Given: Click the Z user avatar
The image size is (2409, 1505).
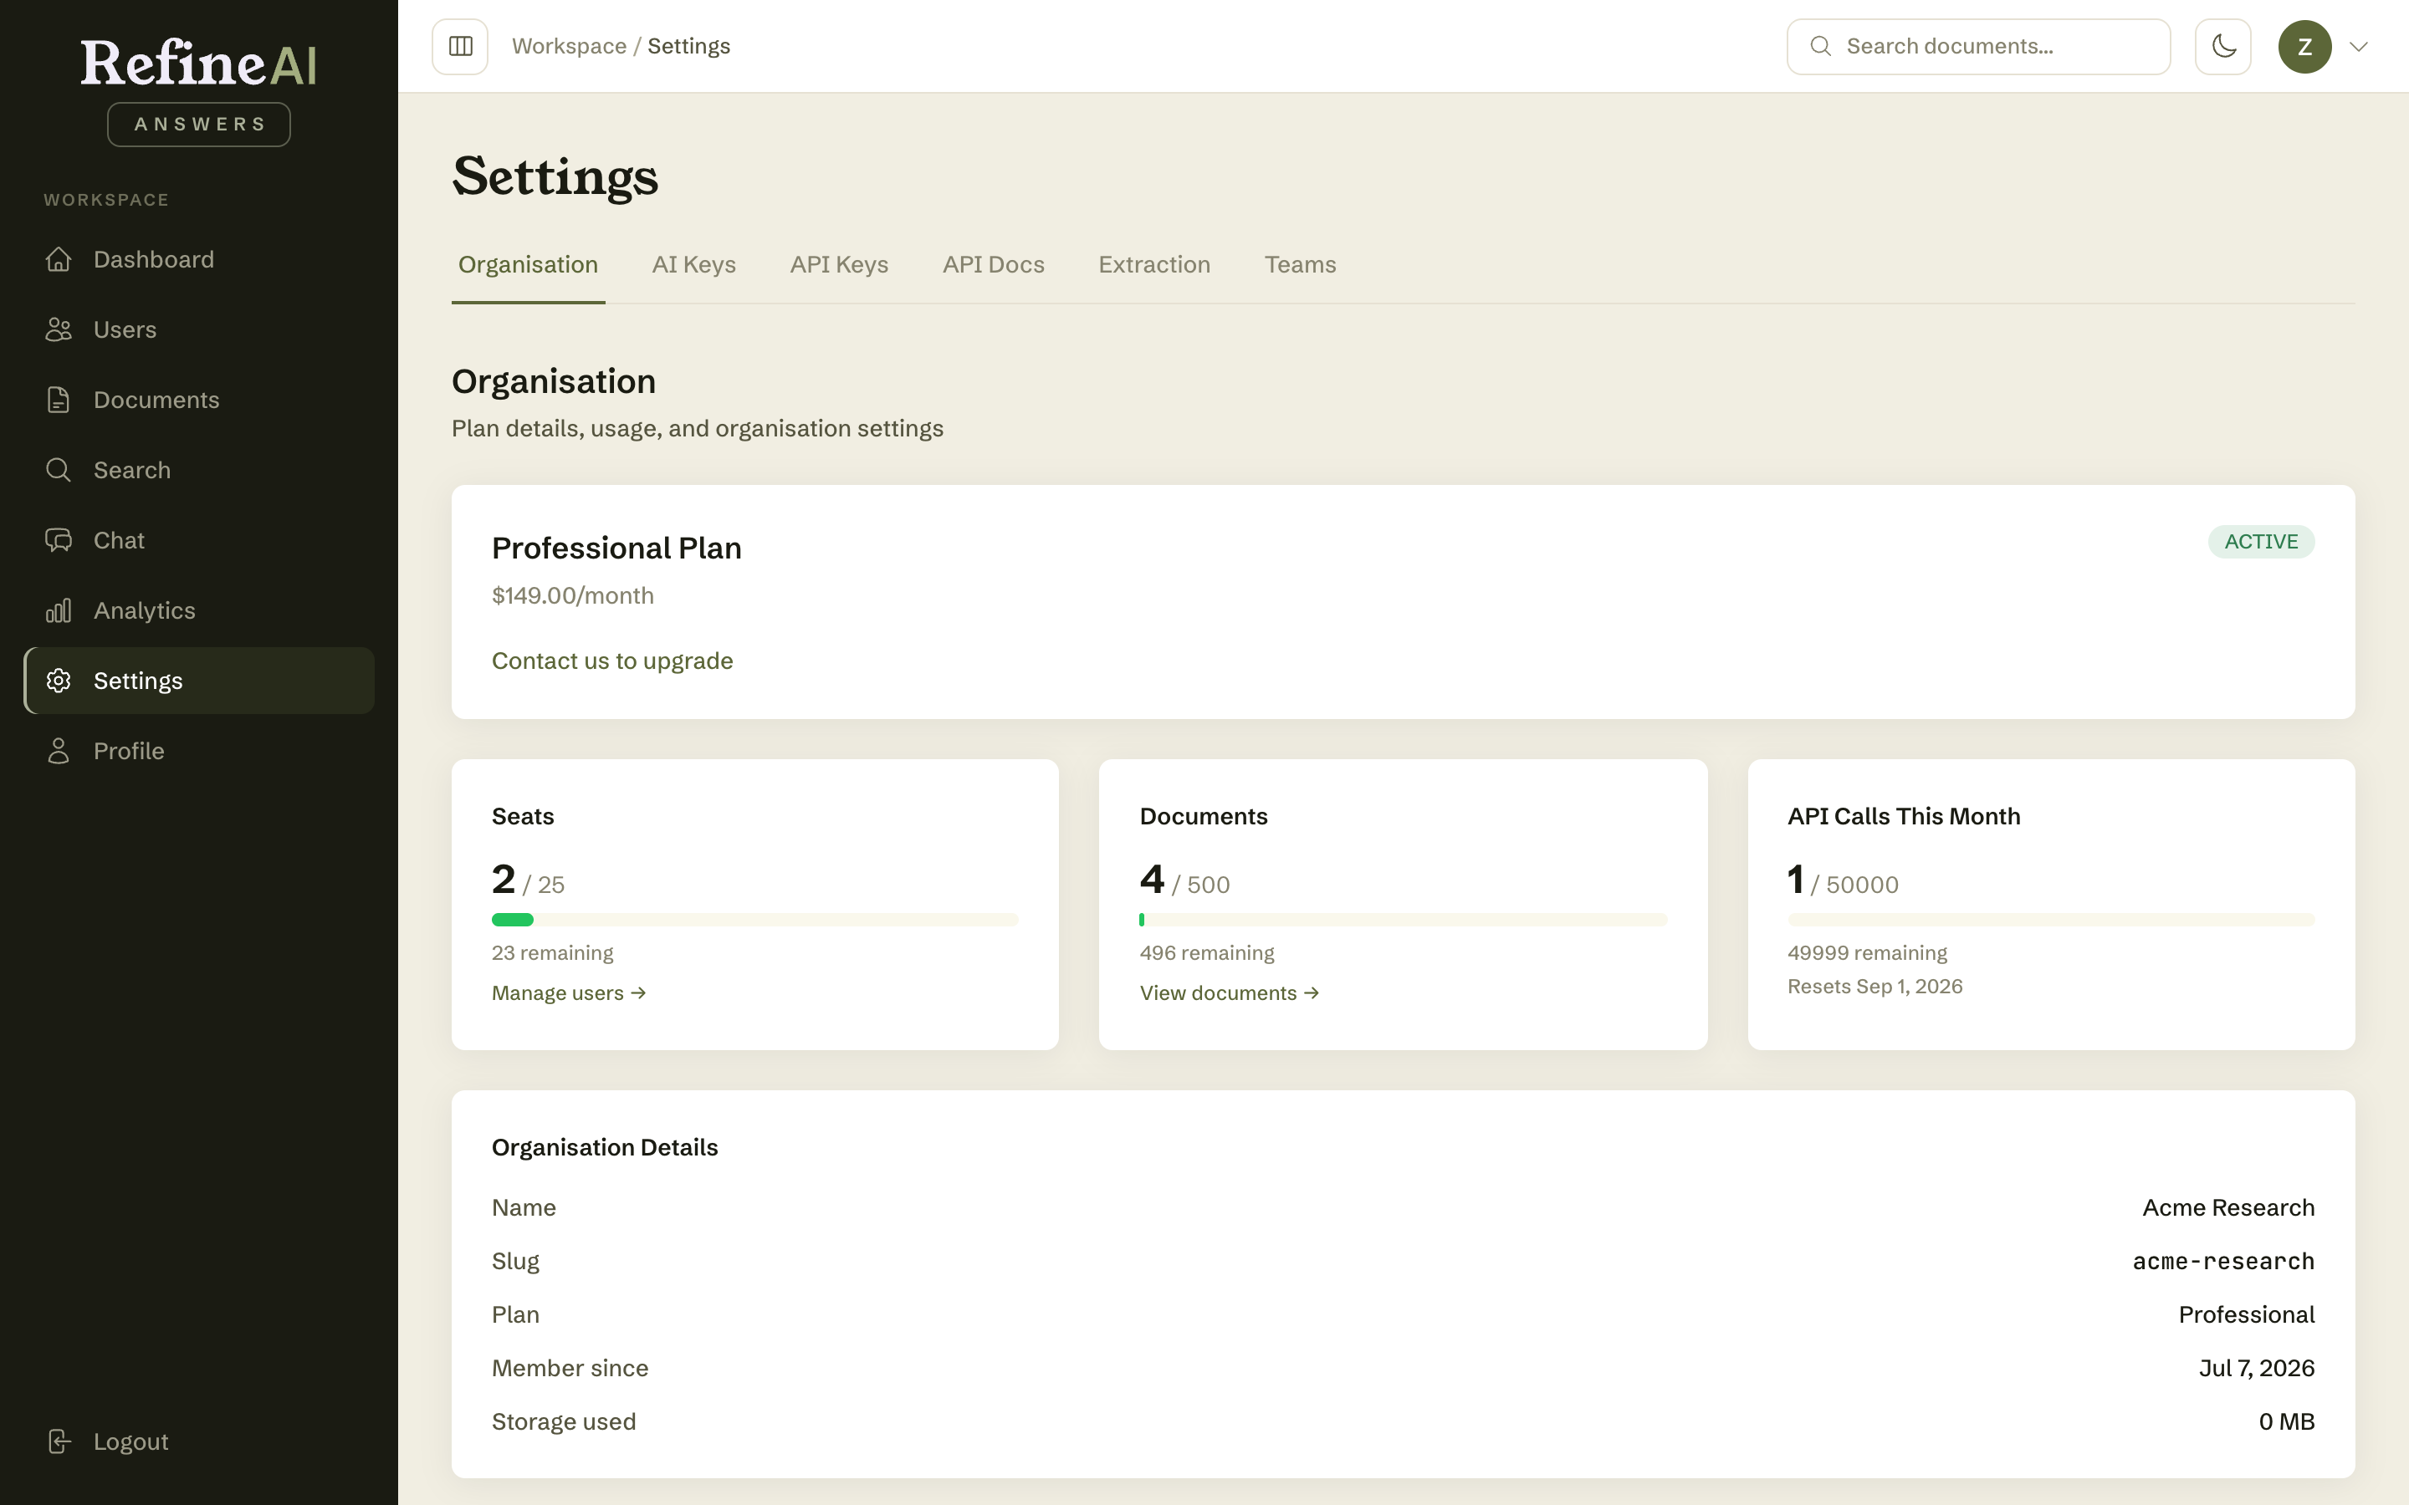Looking at the screenshot, I should pos(2304,47).
